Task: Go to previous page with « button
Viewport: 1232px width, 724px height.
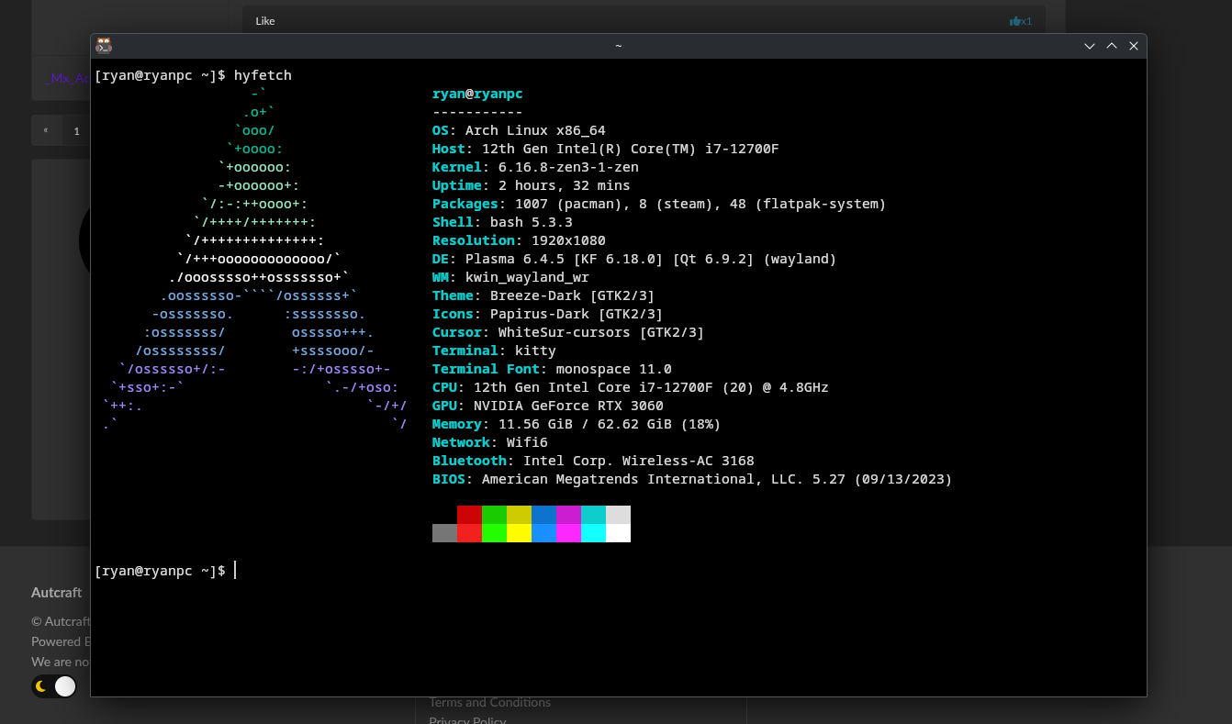Action: click(46, 130)
